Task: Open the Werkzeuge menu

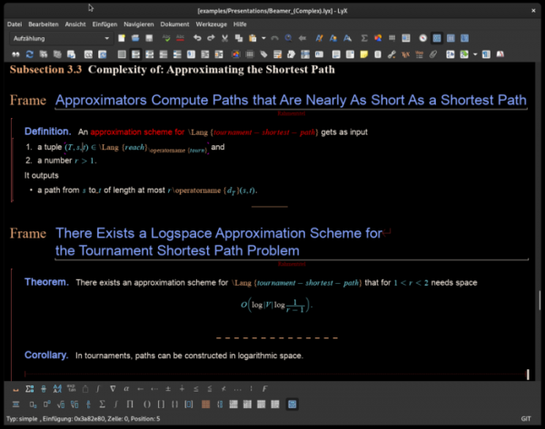Action: (x=211, y=23)
